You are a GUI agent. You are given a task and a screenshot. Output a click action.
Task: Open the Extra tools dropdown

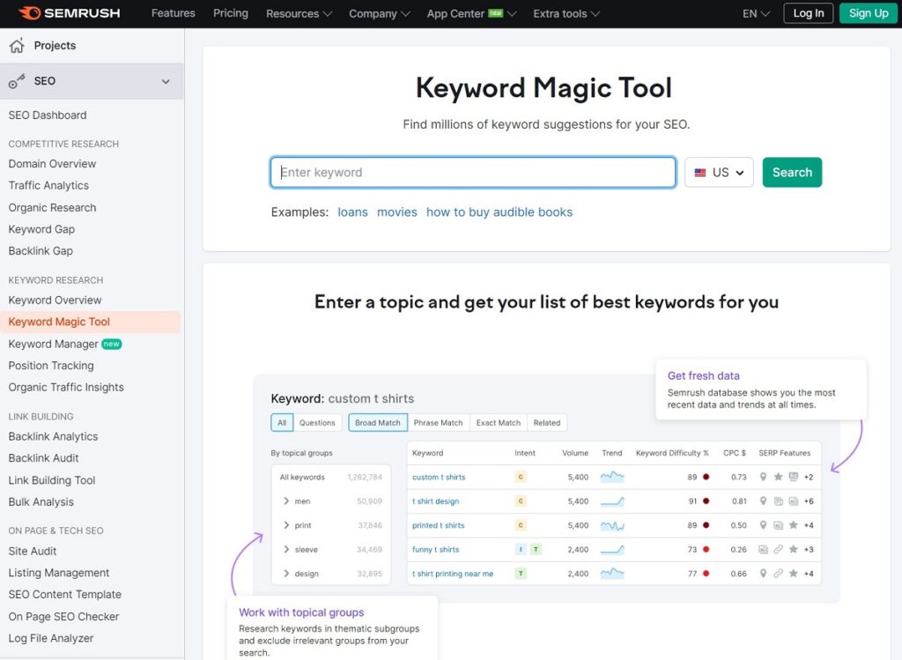point(566,13)
